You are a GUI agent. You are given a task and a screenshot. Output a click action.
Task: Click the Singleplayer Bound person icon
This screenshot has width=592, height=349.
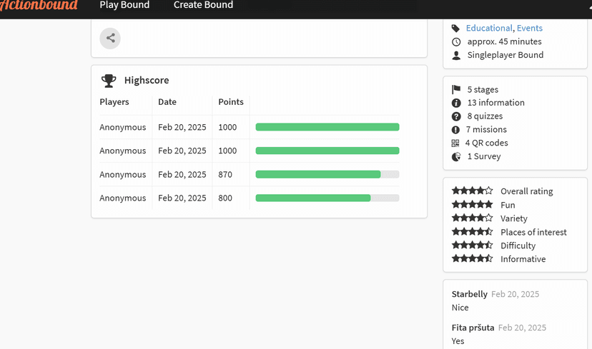coord(456,56)
